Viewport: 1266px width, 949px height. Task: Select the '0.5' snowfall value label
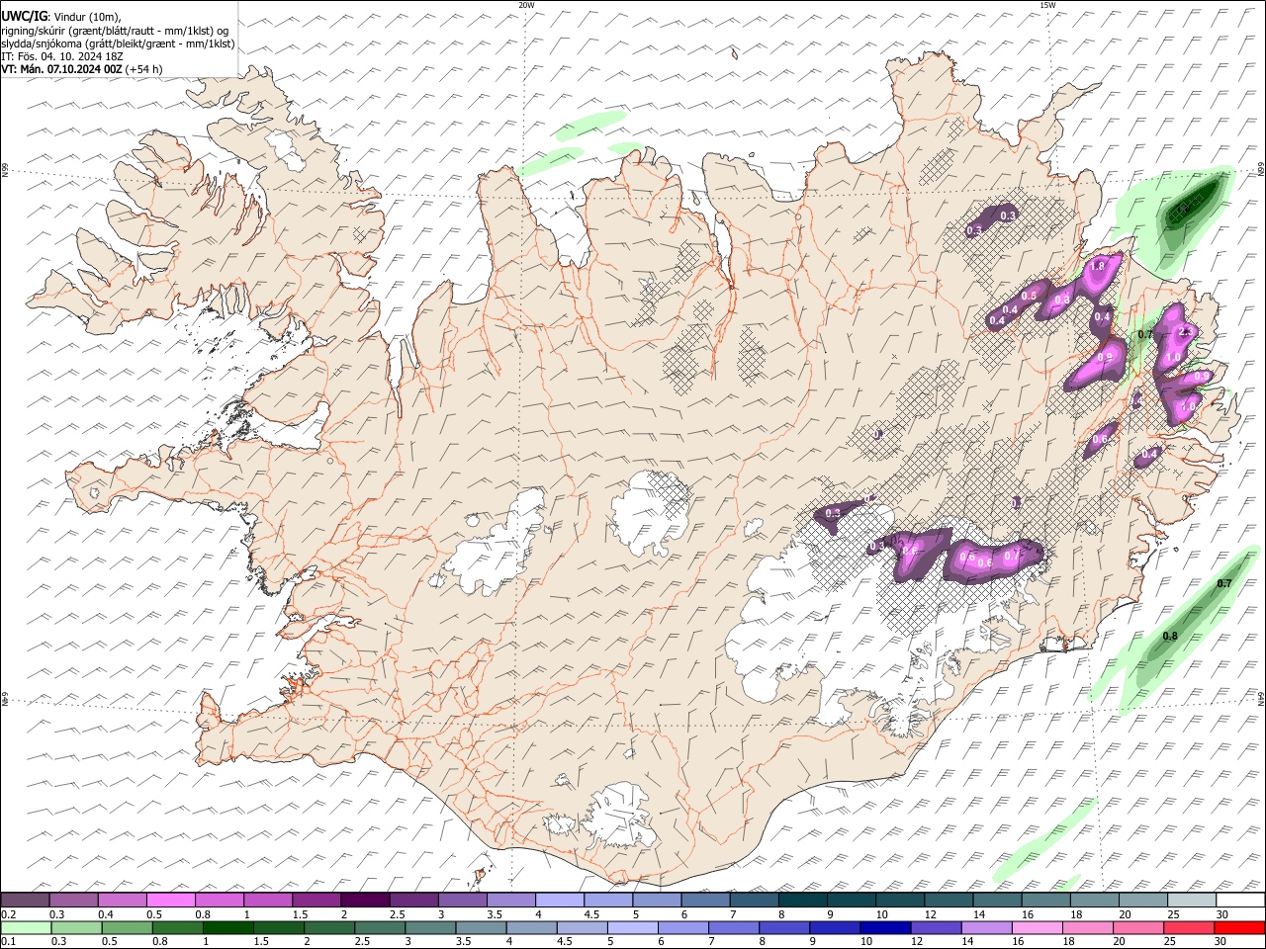(x=1029, y=296)
